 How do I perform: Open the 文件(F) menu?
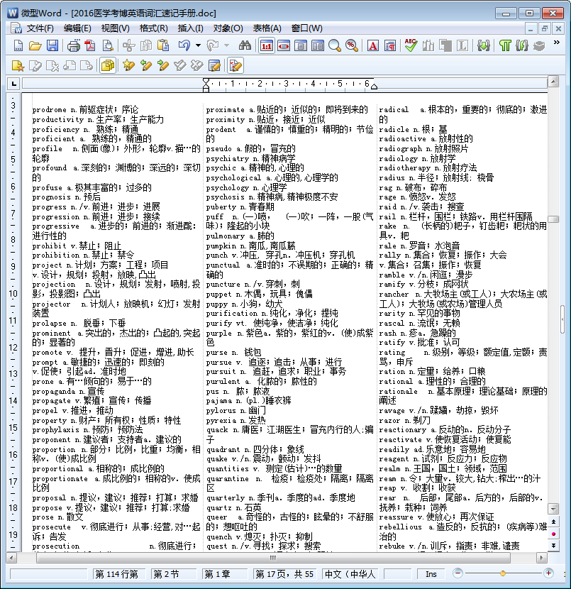(x=40, y=28)
